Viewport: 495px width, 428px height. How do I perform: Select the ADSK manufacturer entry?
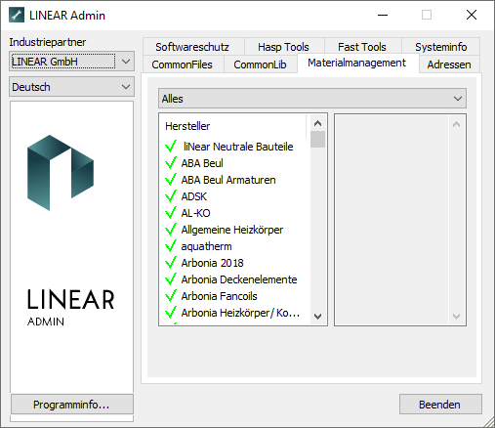click(194, 196)
